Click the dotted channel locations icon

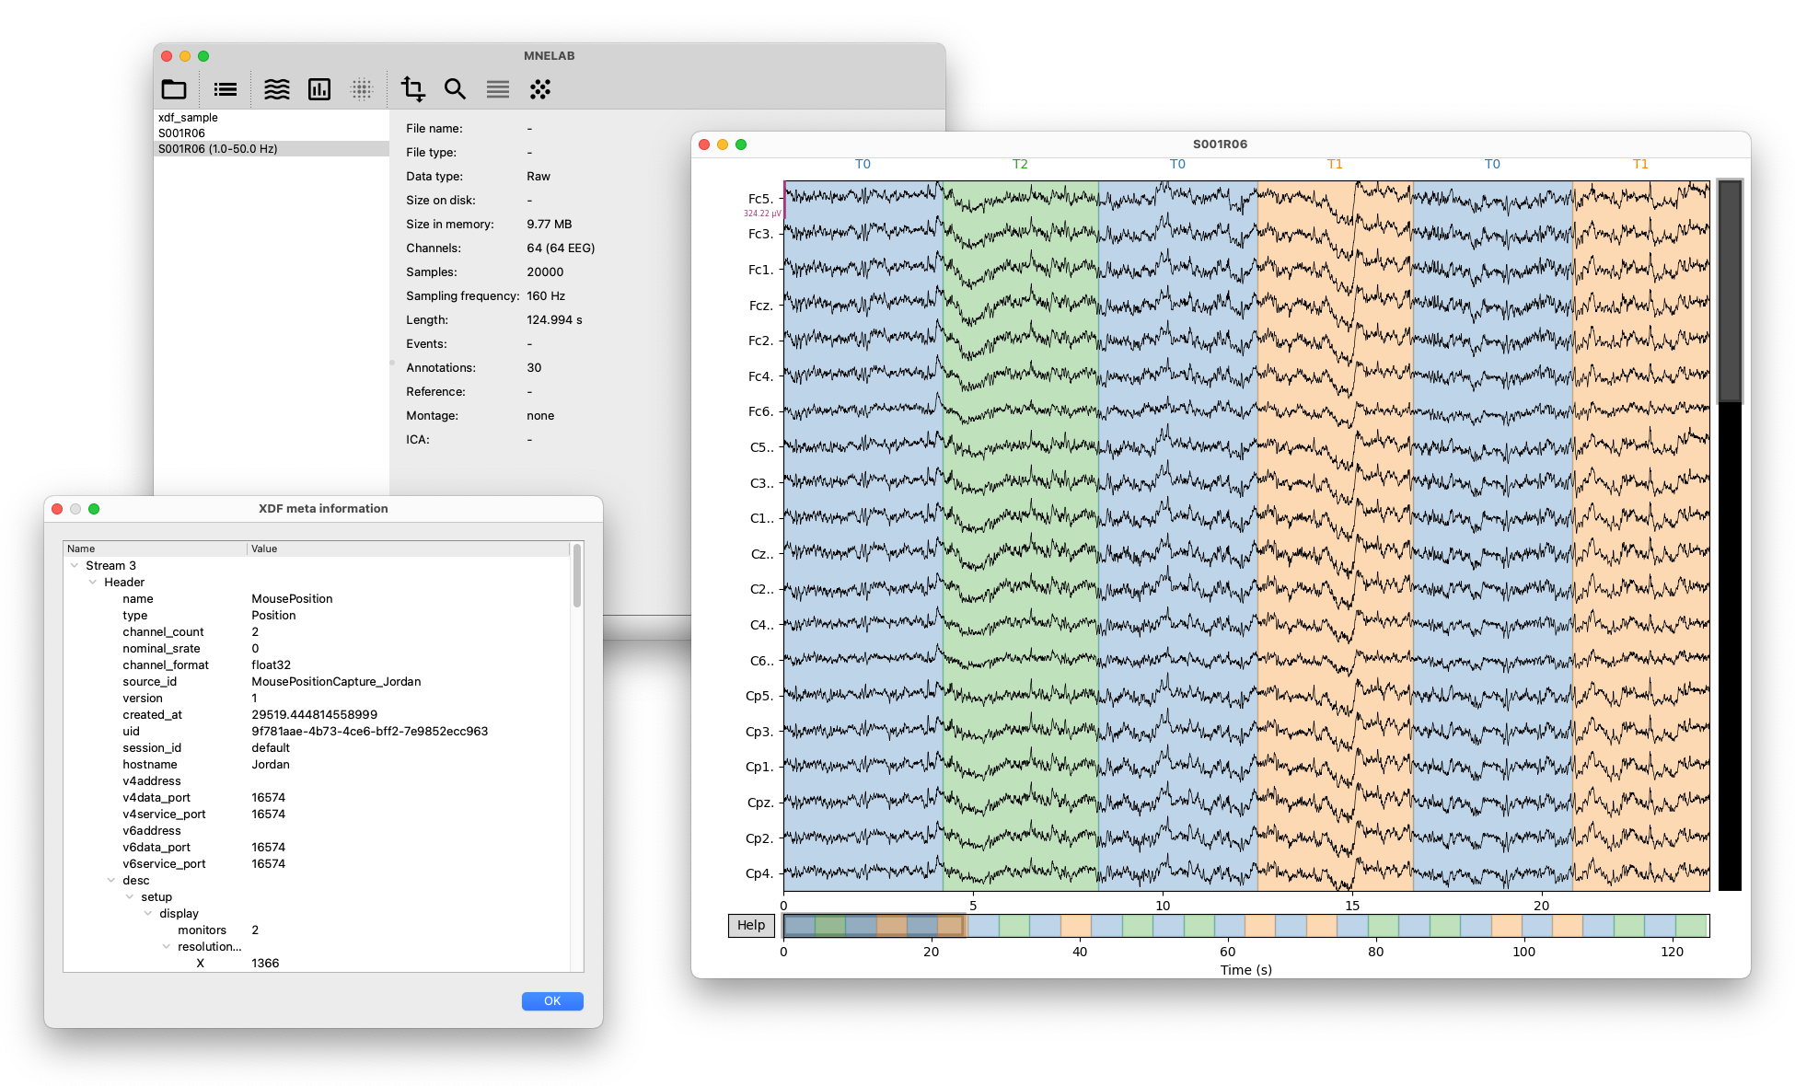pyautogui.click(x=362, y=89)
